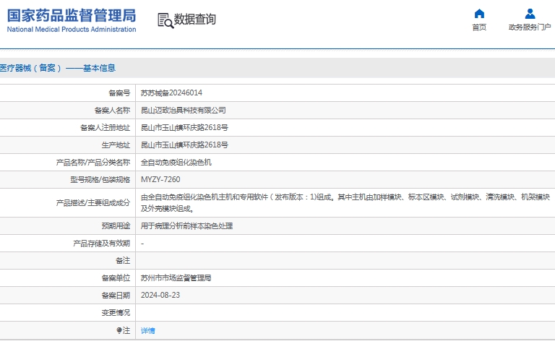Select the intended use 用于病理分析前样本染色处理
555x344 pixels.
187,226
